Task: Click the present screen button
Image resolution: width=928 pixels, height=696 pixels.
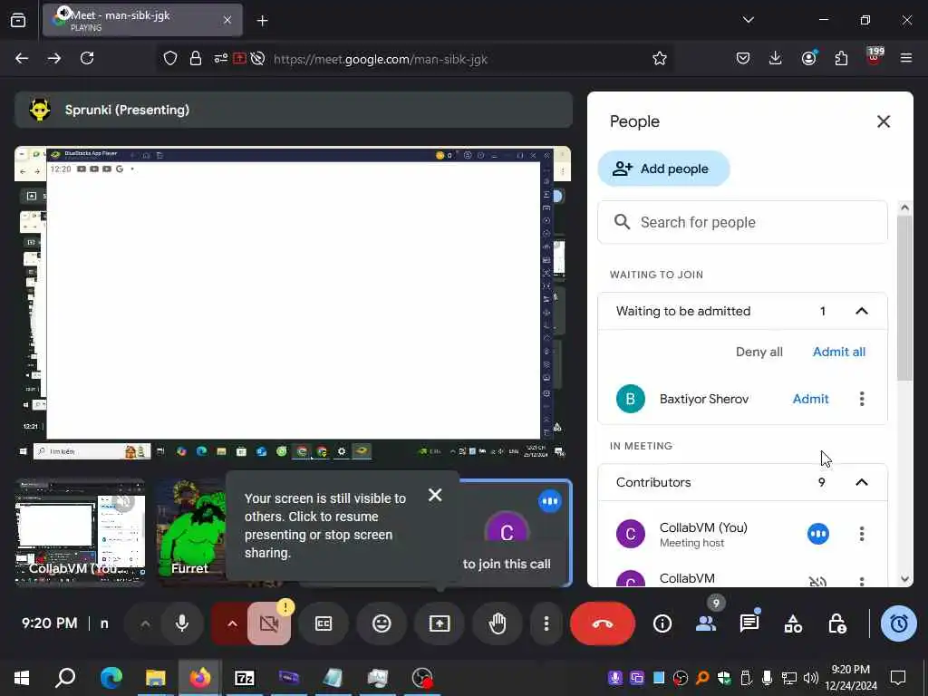Action: (x=440, y=623)
